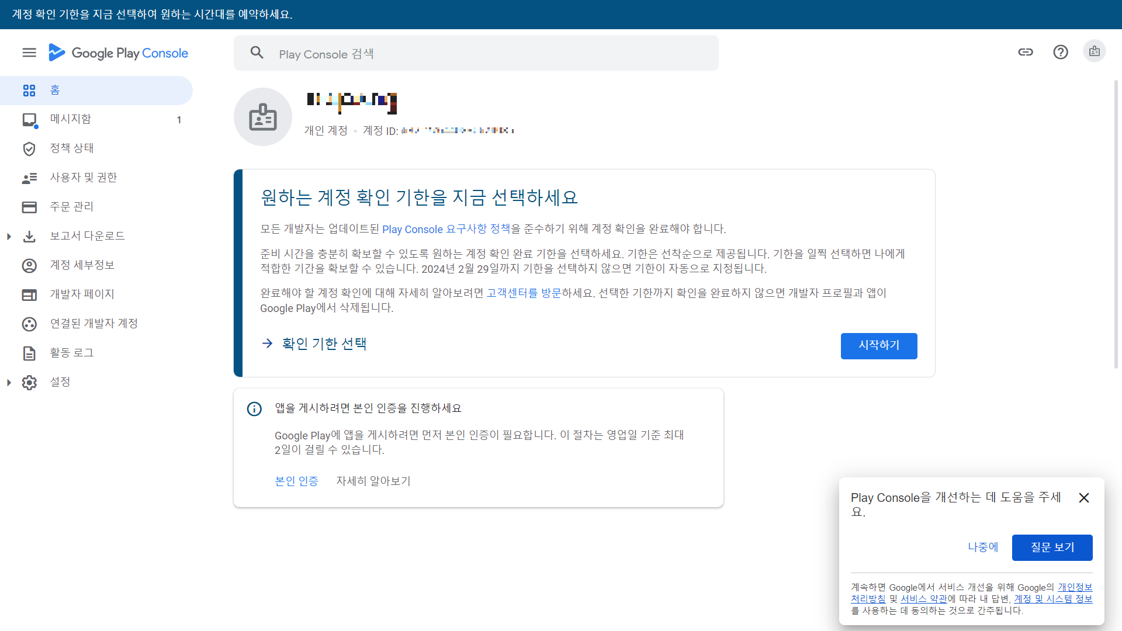Viewport: 1122px width, 631px height.
Task: Click 나중에 in feedback popup
Action: (x=983, y=547)
